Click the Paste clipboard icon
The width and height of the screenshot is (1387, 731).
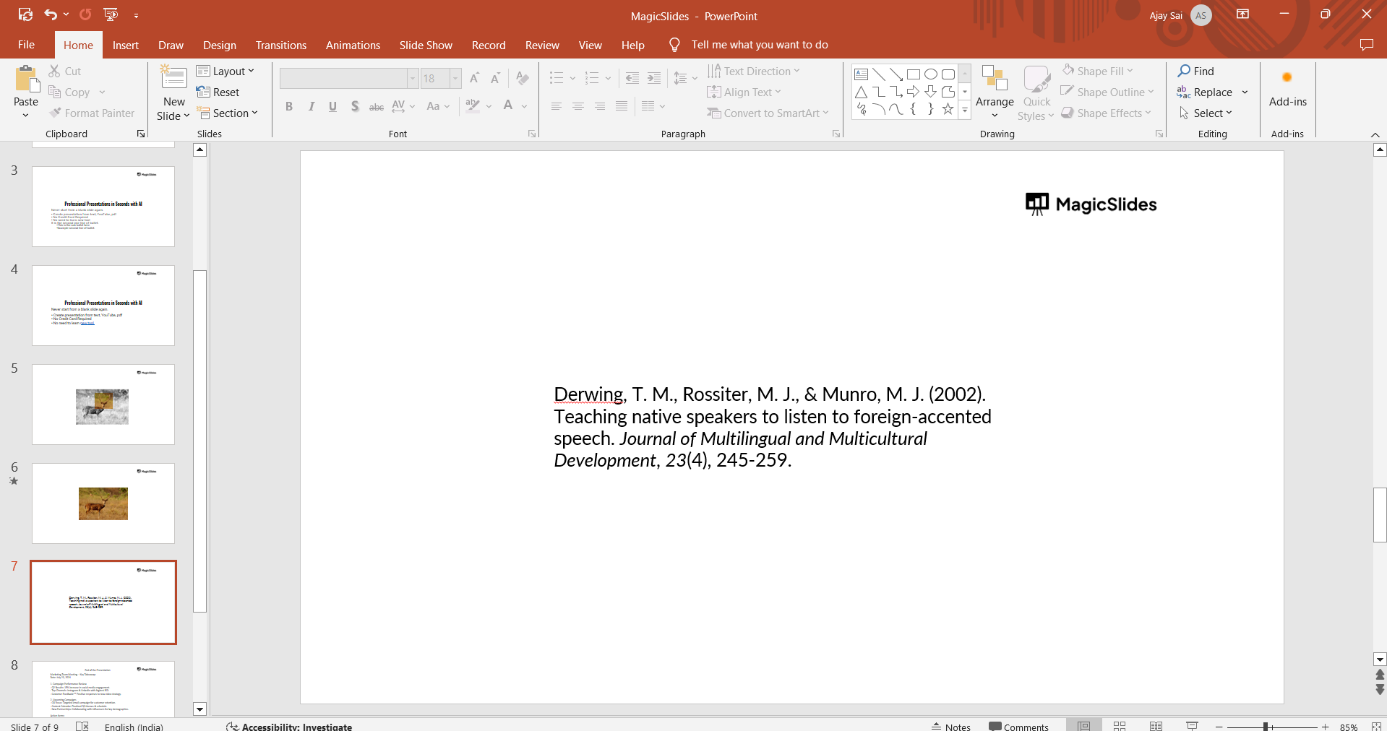point(26,80)
